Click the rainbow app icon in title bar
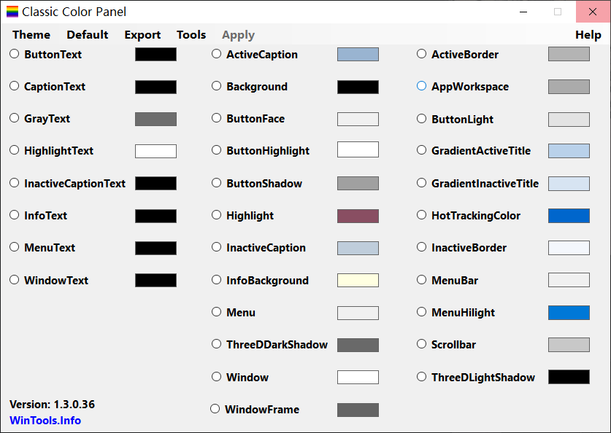The image size is (611, 433). click(12, 12)
